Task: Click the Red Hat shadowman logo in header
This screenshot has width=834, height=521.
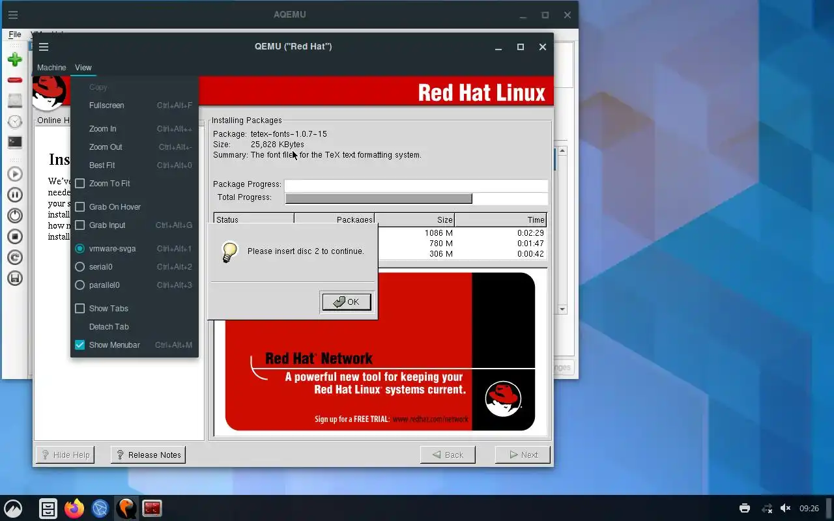Action: click(x=50, y=92)
